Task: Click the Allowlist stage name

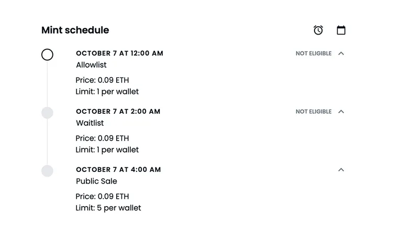Action: 91,65
